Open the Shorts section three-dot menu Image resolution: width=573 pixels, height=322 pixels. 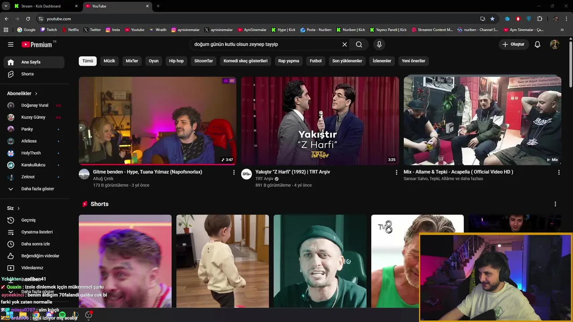[555, 204]
